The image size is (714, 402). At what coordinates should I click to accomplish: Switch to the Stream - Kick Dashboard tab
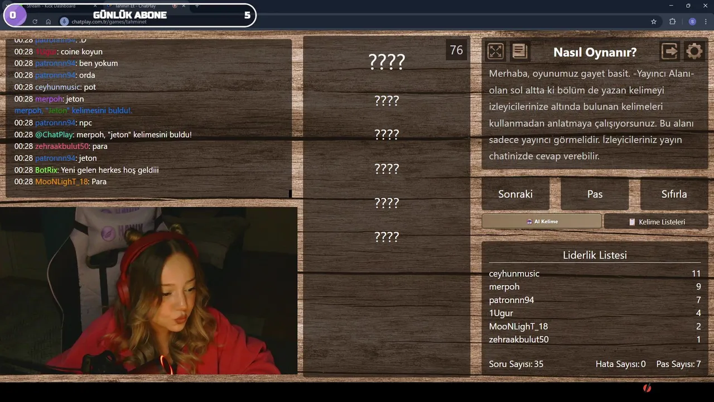tap(51, 6)
